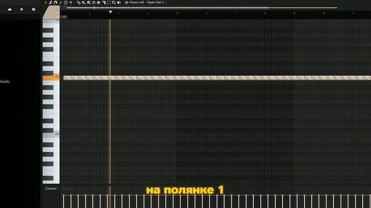Click the circular event editor icon
The image size is (371, 208).
66,2
